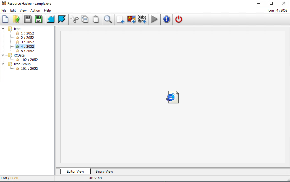Open the Edit menu
290x182 pixels.
click(13, 10)
